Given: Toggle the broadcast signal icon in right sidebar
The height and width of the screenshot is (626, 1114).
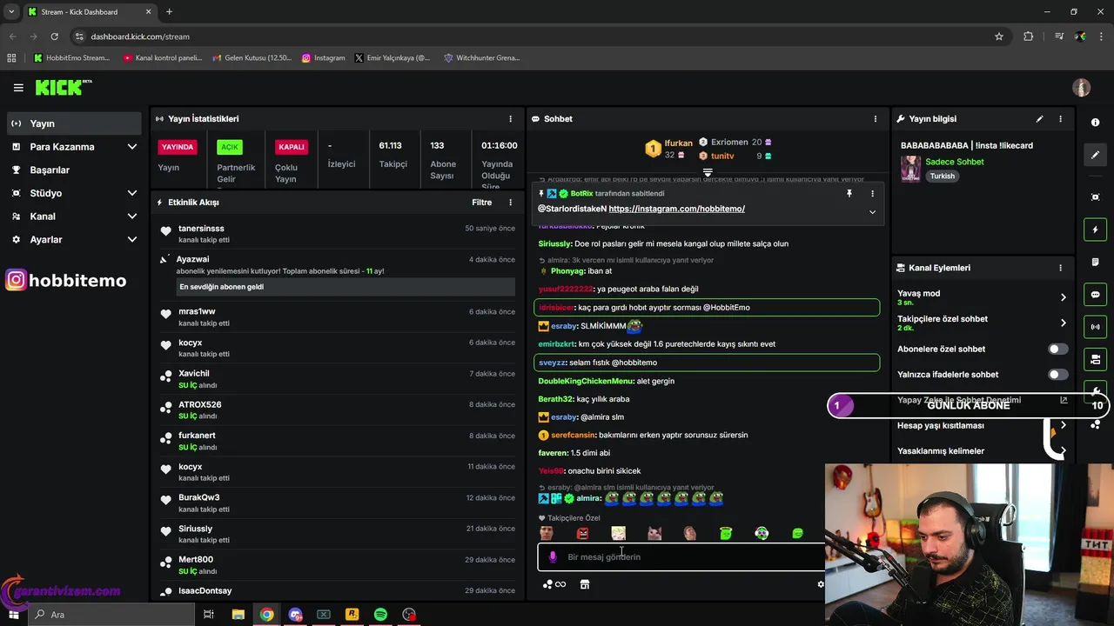Looking at the screenshot, I should [1096, 327].
